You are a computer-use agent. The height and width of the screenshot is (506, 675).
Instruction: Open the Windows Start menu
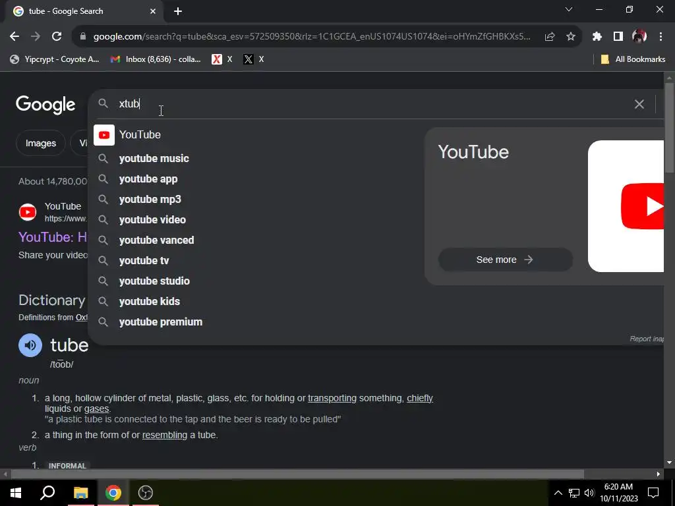point(16,493)
